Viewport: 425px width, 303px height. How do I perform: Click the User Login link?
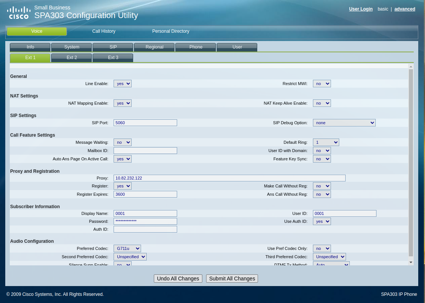click(361, 9)
